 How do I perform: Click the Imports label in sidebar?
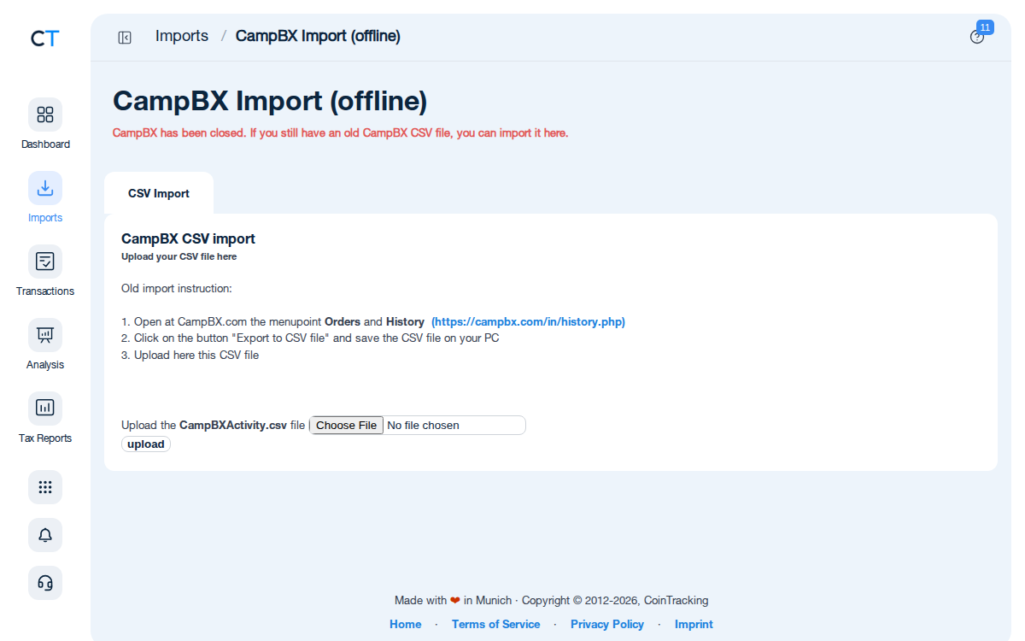tap(45, 218)
